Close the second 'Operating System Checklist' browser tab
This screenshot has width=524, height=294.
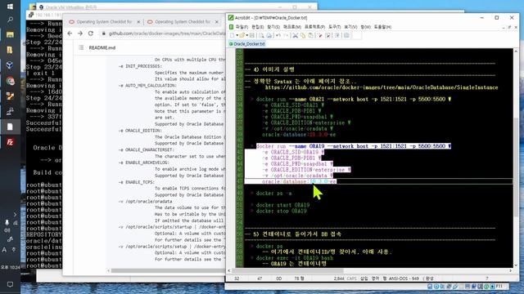(216, 22)
